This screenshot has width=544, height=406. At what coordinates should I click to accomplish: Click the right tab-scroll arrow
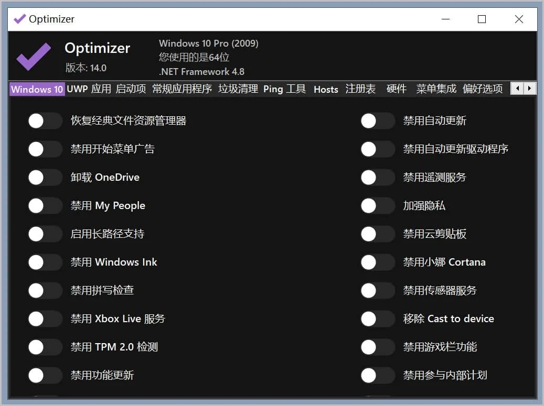pyautogui.click(x=530, y=88)
